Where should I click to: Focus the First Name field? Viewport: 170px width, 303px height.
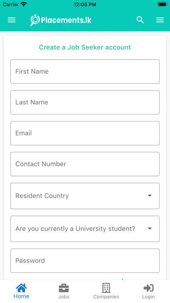(85, 71)
